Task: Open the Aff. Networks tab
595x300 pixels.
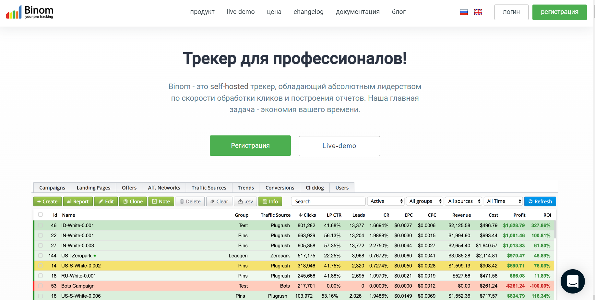Action: [164, 188]
